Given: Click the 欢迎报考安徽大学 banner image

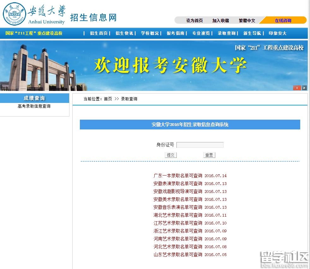Looking at the screenshot, I should click(154, 66).
